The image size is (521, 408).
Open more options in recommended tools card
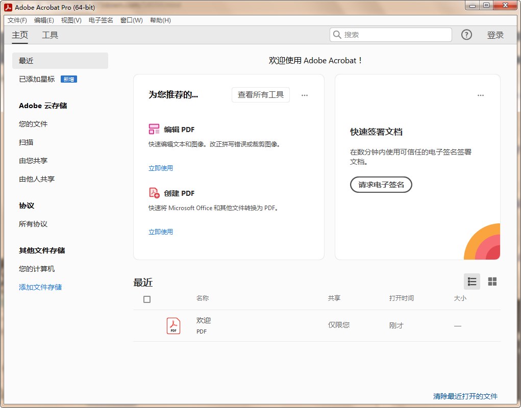(305, 95)
